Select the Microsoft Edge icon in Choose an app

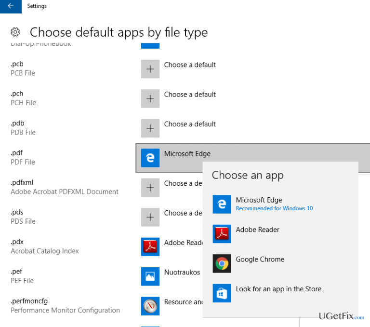point(222,204)
